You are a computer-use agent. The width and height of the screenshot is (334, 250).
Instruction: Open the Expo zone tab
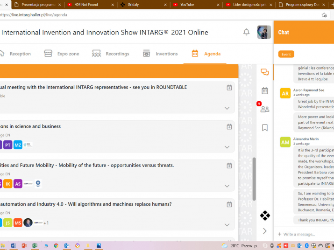click(x=62, y=54)
